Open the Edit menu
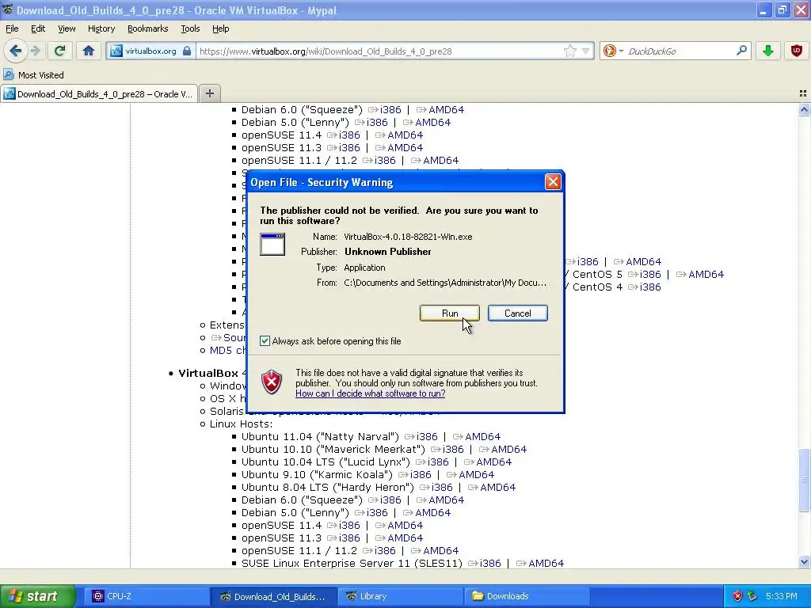Viewport: 811px width, 608px height. tap(38, 28)
